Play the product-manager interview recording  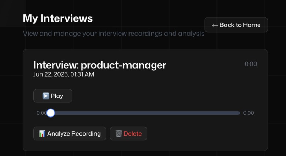click(53, 96)
